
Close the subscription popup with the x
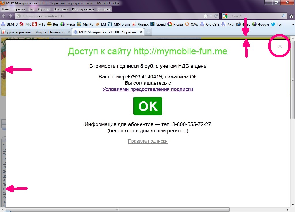click(x=280, y=47)
